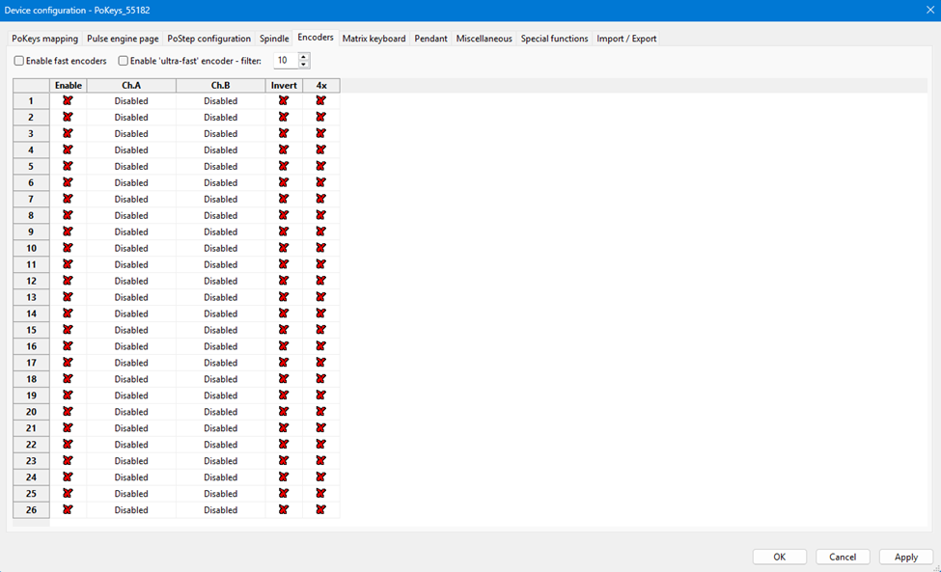The image size is (941, 572).
Task: Open the Ch.A pin cell for encoder 18
Action: (x=131, y=379)
